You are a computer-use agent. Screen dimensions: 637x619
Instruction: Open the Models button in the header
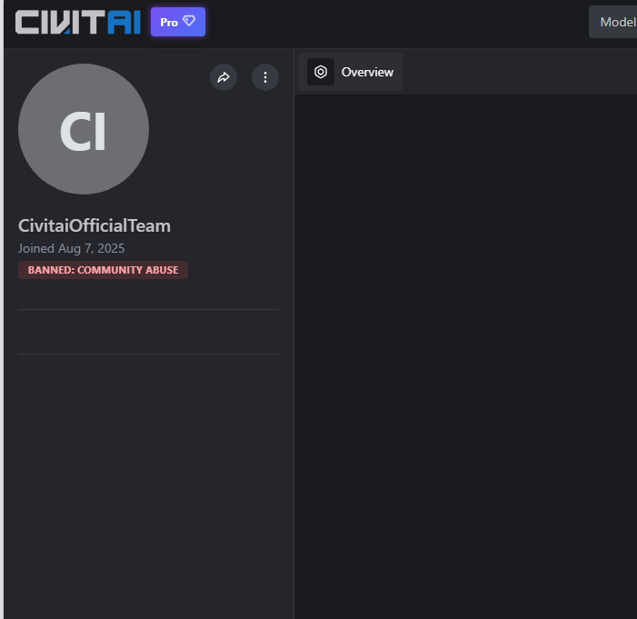pos(613,22)
